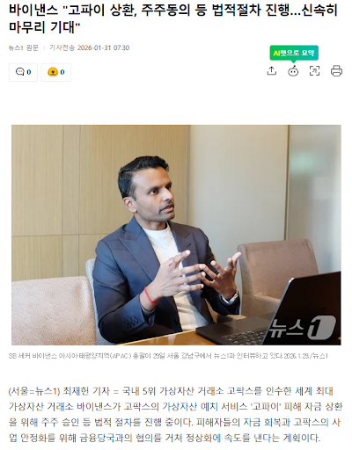Click the font size adjustment icon
Image resolution: width=352 pixels, height=450 pixels.
tap(315, 71)
